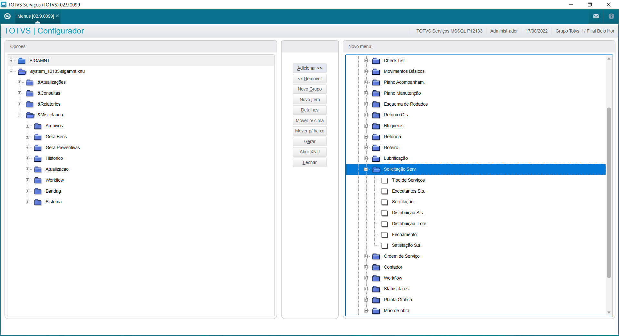Click the &Atualizações folder icon
Image resolution: width=619 pixels, height=336 pixels.
30,82
